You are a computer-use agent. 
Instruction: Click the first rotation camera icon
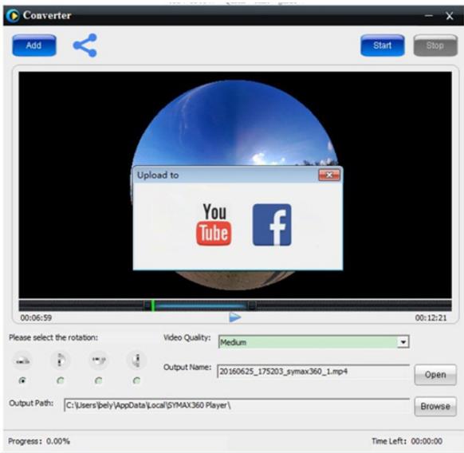tap(22, 360)
